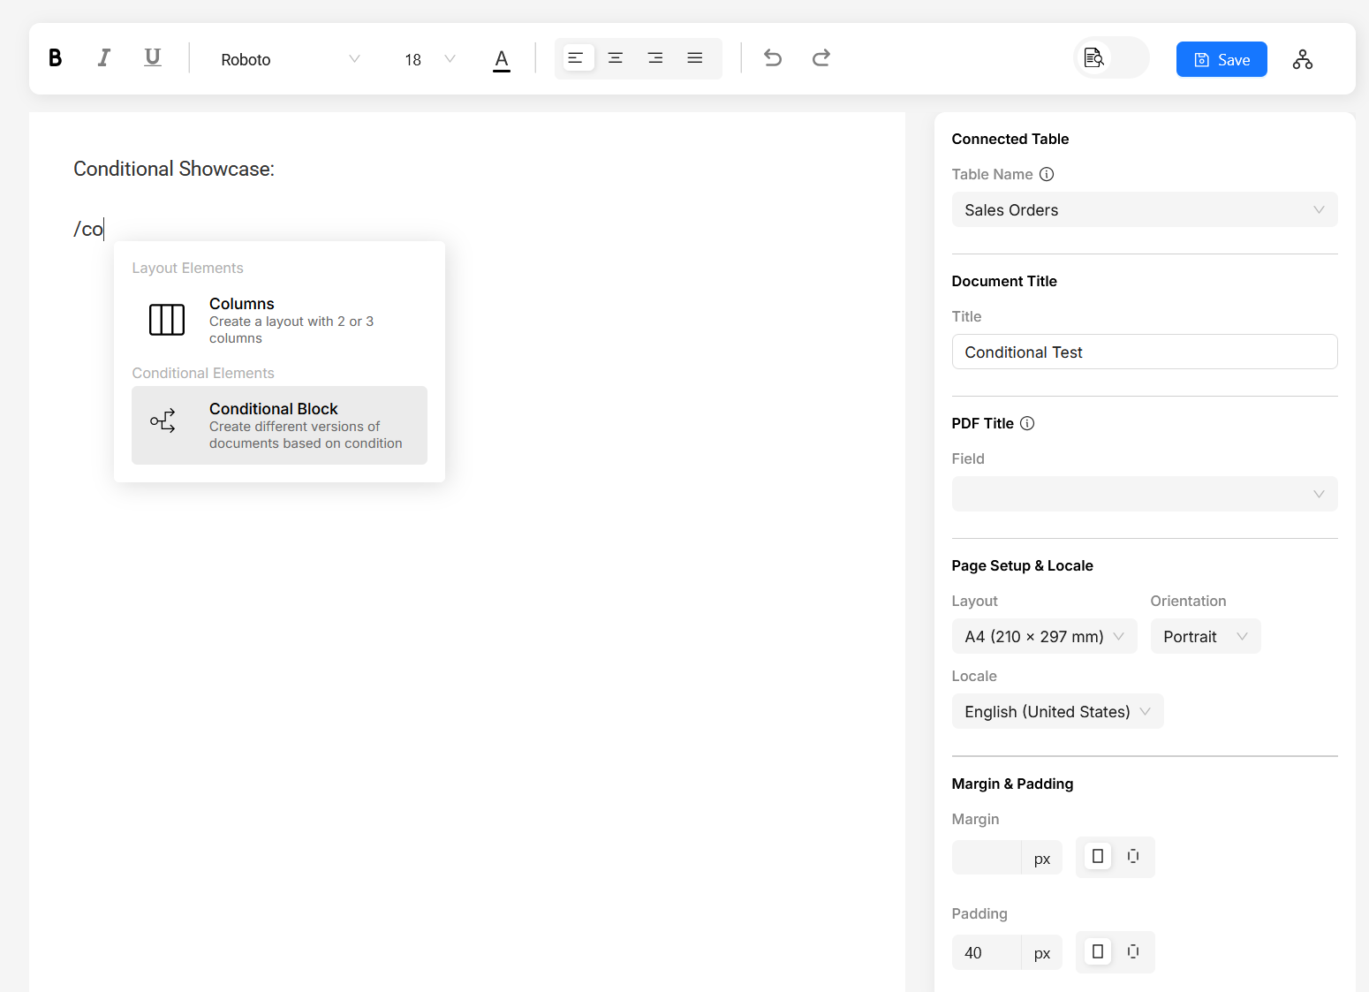
Task: Edit the Margin value field
Action: tap(987, 858)
